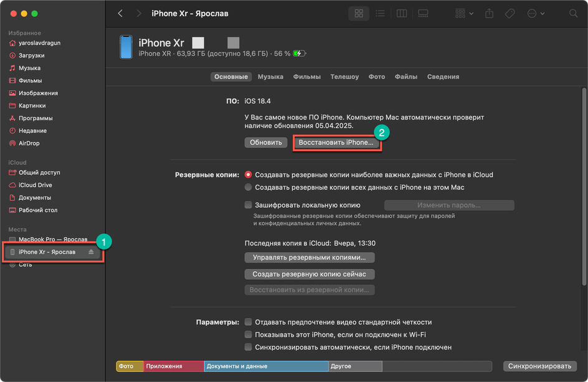Select backup to this Mac radio option
Screen dimensions: 588x382
249,187
